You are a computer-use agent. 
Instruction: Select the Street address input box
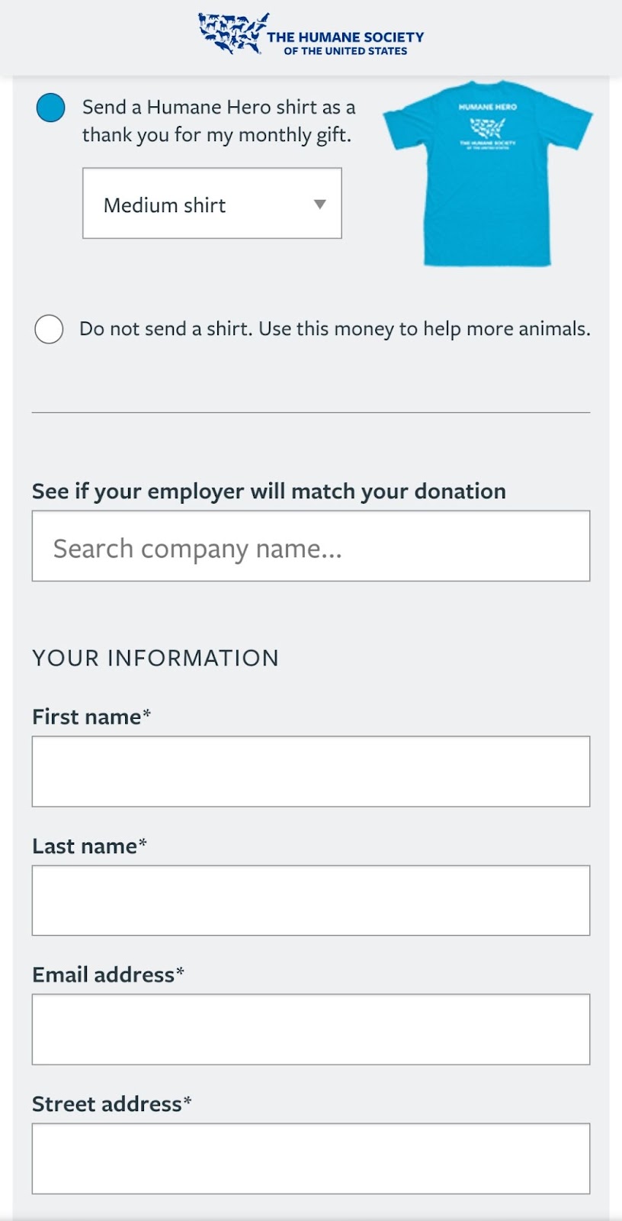point(311,1158)
